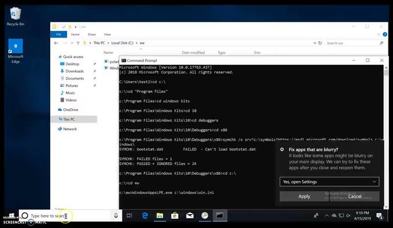Click Explorer refresh button
The width and height of the screenshot is (393, 228).
pos(320,43)
